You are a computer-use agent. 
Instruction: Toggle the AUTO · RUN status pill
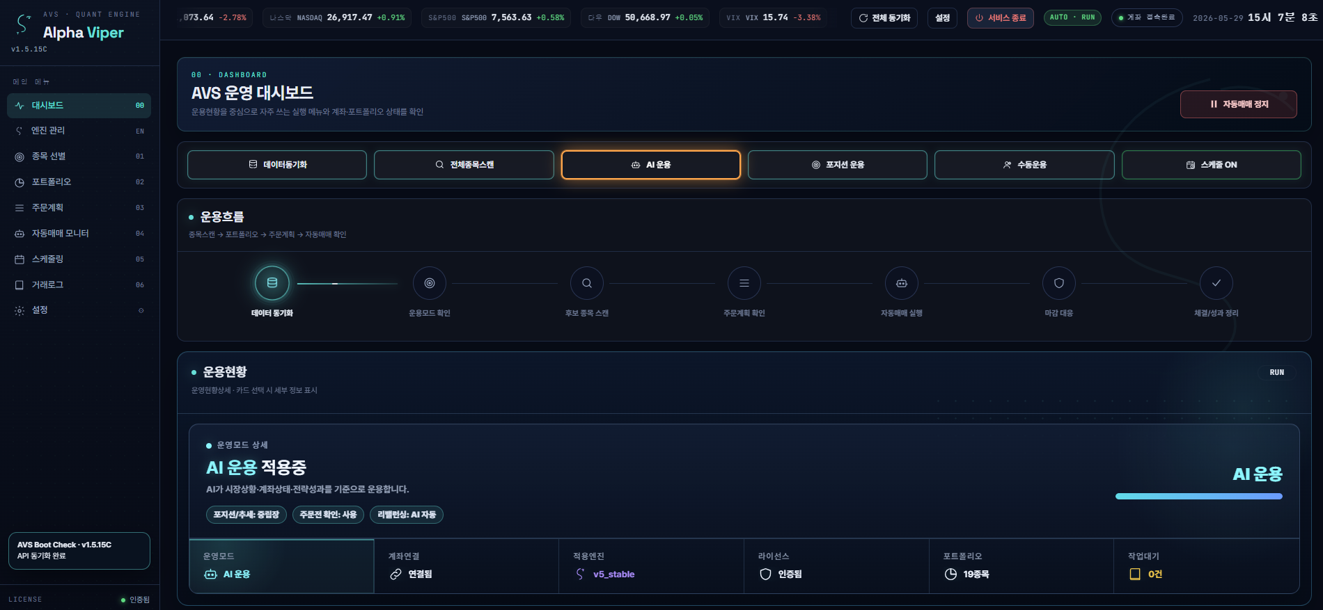tap(1072, 17)
